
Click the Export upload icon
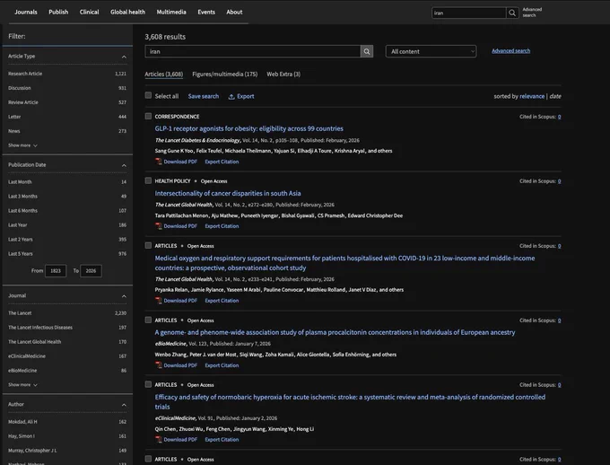(231, 97)
